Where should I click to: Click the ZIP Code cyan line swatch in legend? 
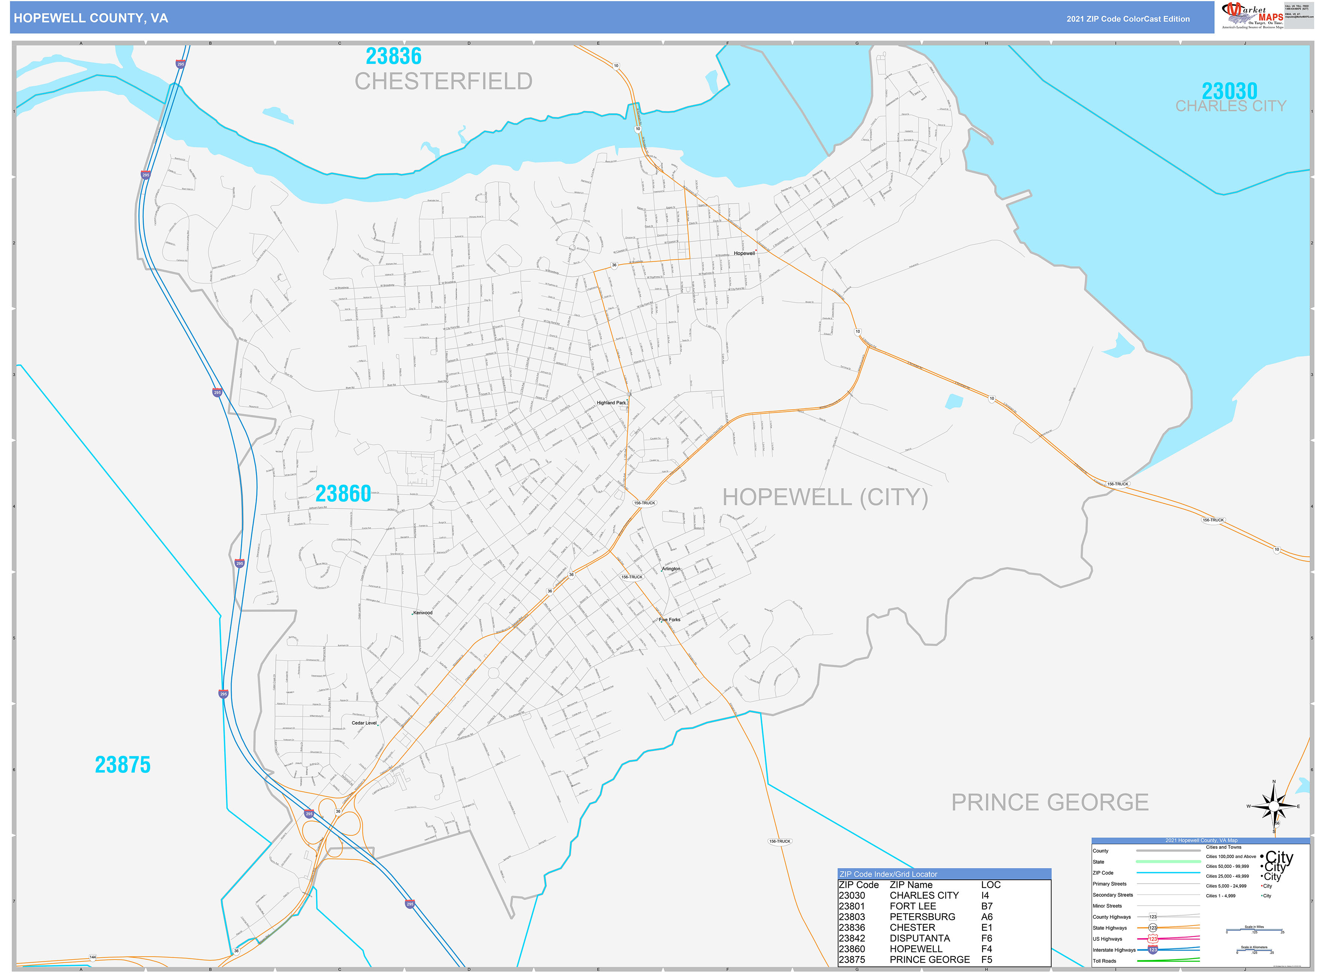tap(1168, 873)
